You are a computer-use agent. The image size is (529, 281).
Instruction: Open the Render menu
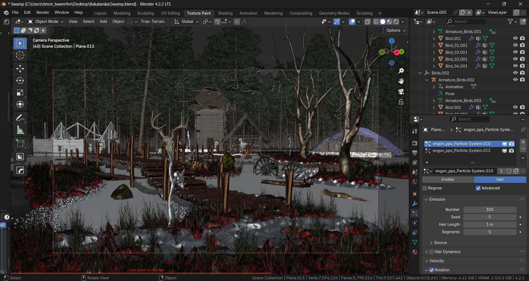click(x=43, y=12)
